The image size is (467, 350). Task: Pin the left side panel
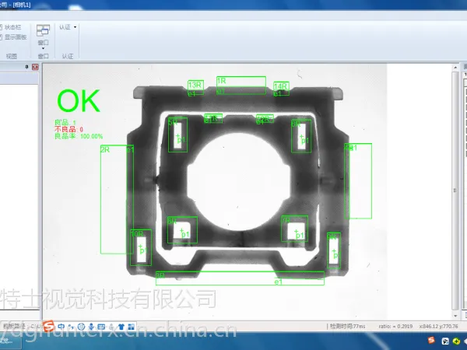26,67
